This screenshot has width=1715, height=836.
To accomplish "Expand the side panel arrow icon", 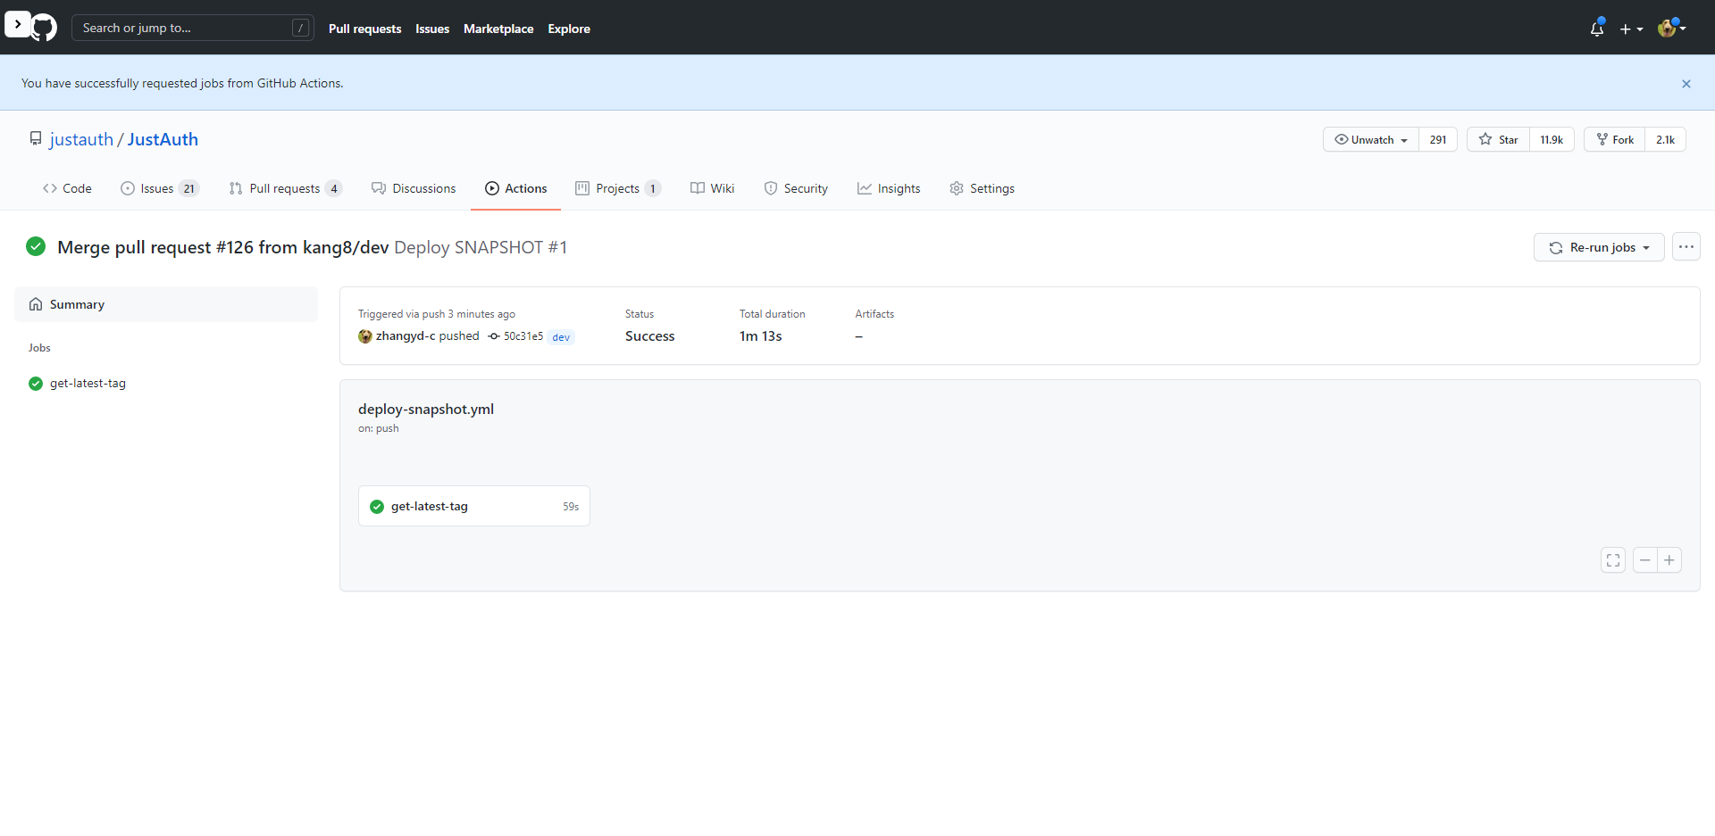I will pos(17,24).
